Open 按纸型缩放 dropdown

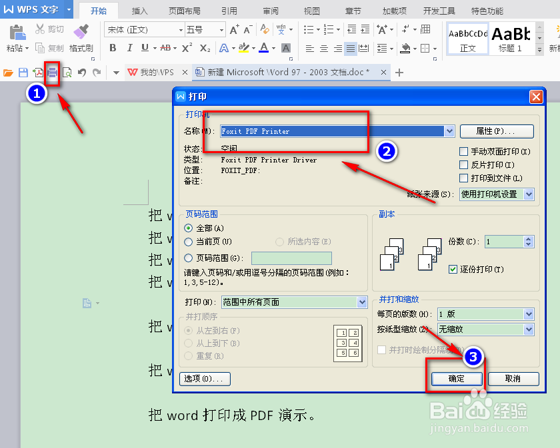pyautogui.click(x=529, y=330)
